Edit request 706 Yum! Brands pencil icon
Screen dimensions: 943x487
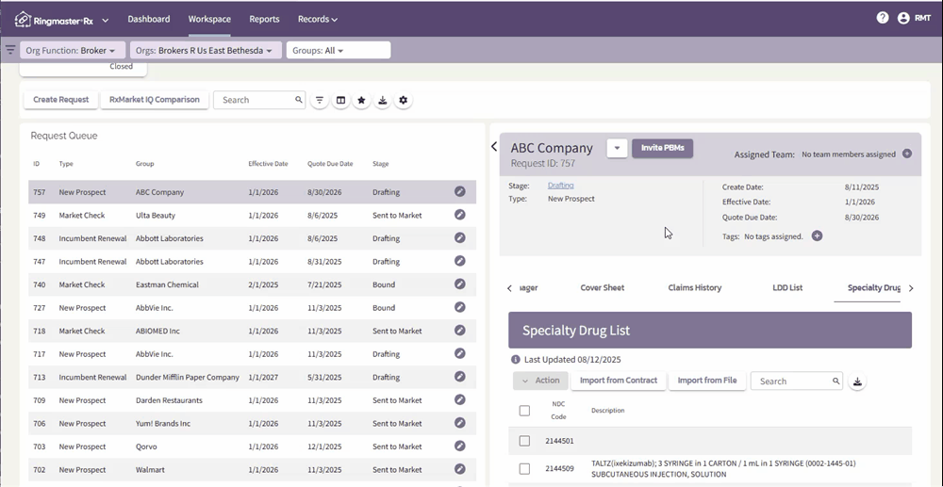[459, 423]
